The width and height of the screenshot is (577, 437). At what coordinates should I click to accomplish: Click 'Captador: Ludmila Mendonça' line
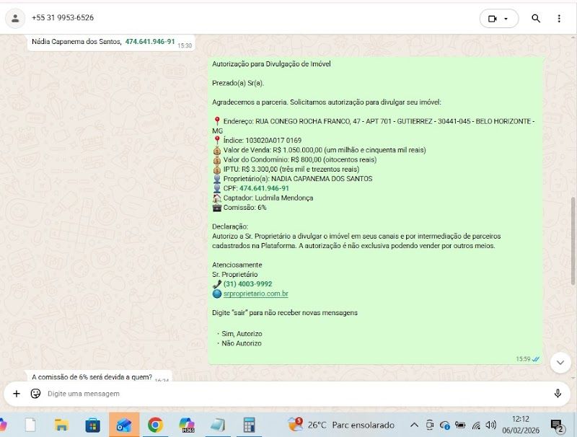pos(263,198)
